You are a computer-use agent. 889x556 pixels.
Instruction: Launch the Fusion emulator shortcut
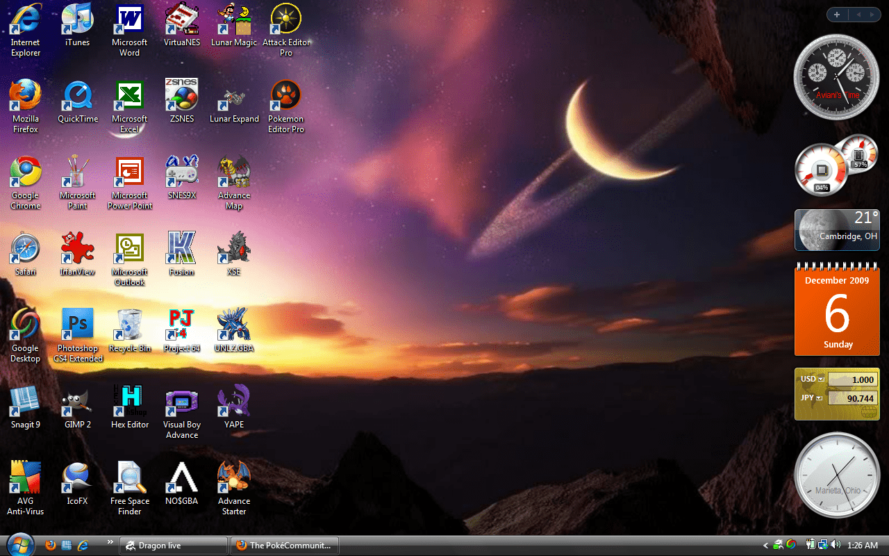pos(182,254)
